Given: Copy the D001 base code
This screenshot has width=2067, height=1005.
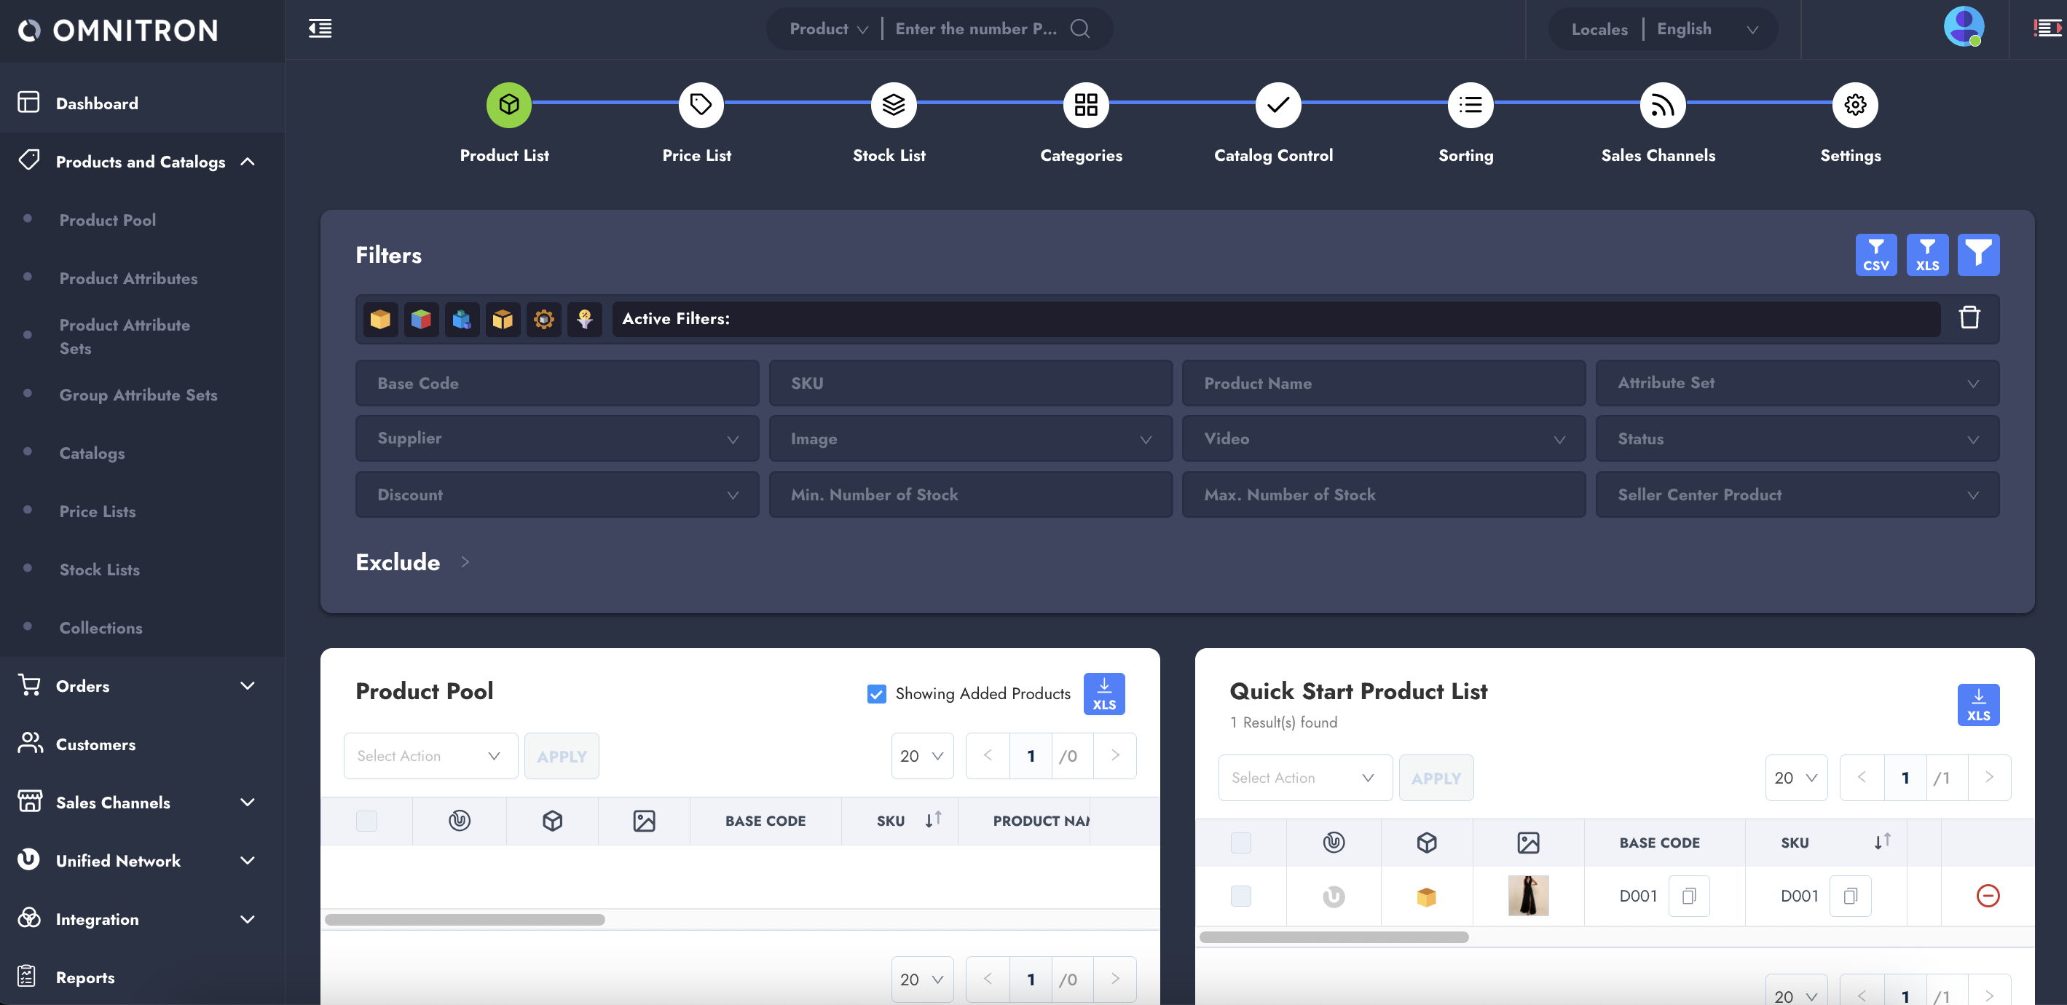Looking at the screenshot, I should tap(1688, 896).
